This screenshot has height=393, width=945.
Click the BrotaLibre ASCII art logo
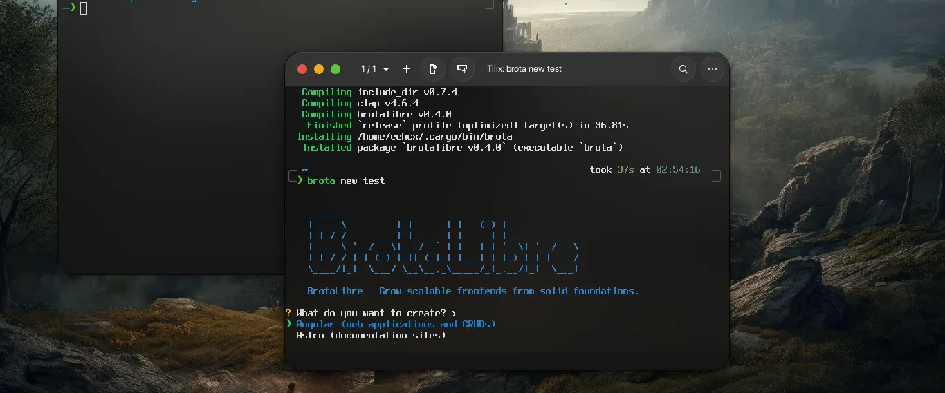[443, 246]
